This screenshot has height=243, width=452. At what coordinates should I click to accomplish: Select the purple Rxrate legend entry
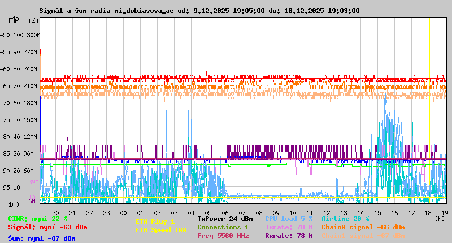click(288, 236)
